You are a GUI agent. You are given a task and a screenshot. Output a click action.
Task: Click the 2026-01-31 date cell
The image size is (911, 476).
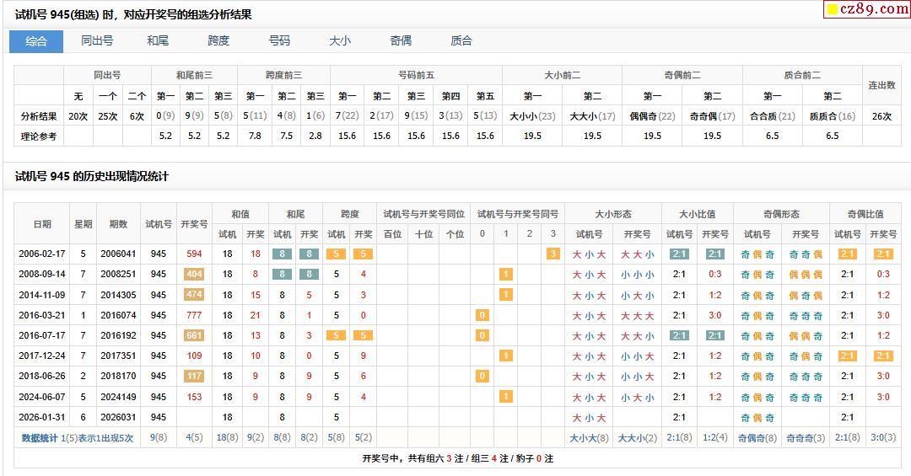42,417
